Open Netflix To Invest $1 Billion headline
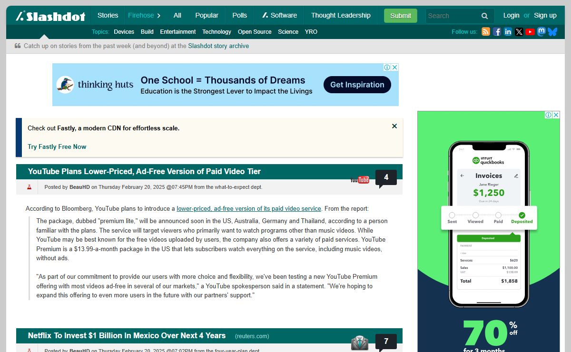 pyautogui.click(x=127, y=335)
